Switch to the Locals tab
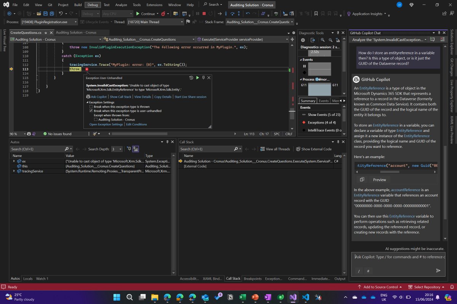Viewport: 457px width, 304px height. pos(28,279)
